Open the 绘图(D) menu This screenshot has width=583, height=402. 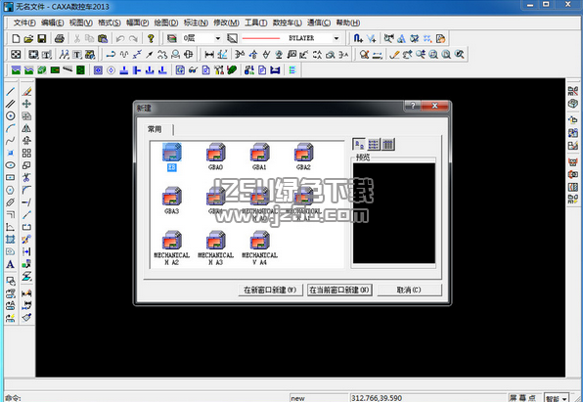point(166,22)
